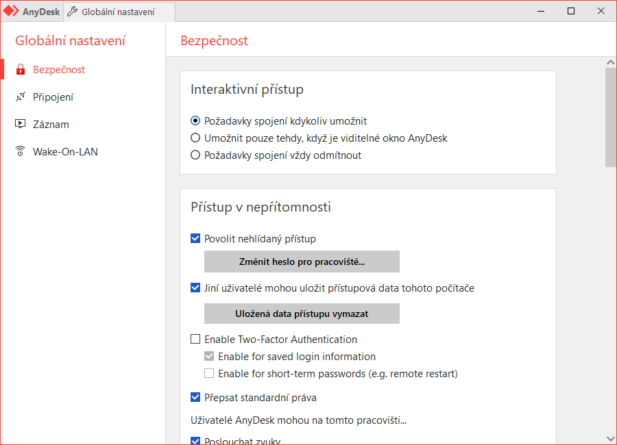Enable Two-Factor Authentication checkbox
Screen dimensions: 617x445
[x=195, y=340]
